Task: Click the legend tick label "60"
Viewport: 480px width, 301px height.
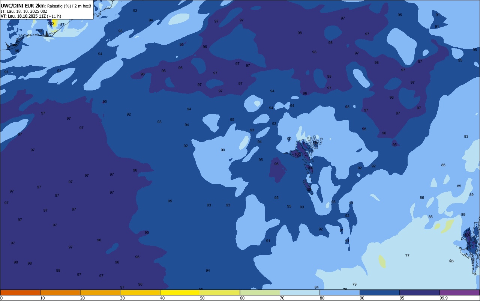Action: (x=242, y=298)
